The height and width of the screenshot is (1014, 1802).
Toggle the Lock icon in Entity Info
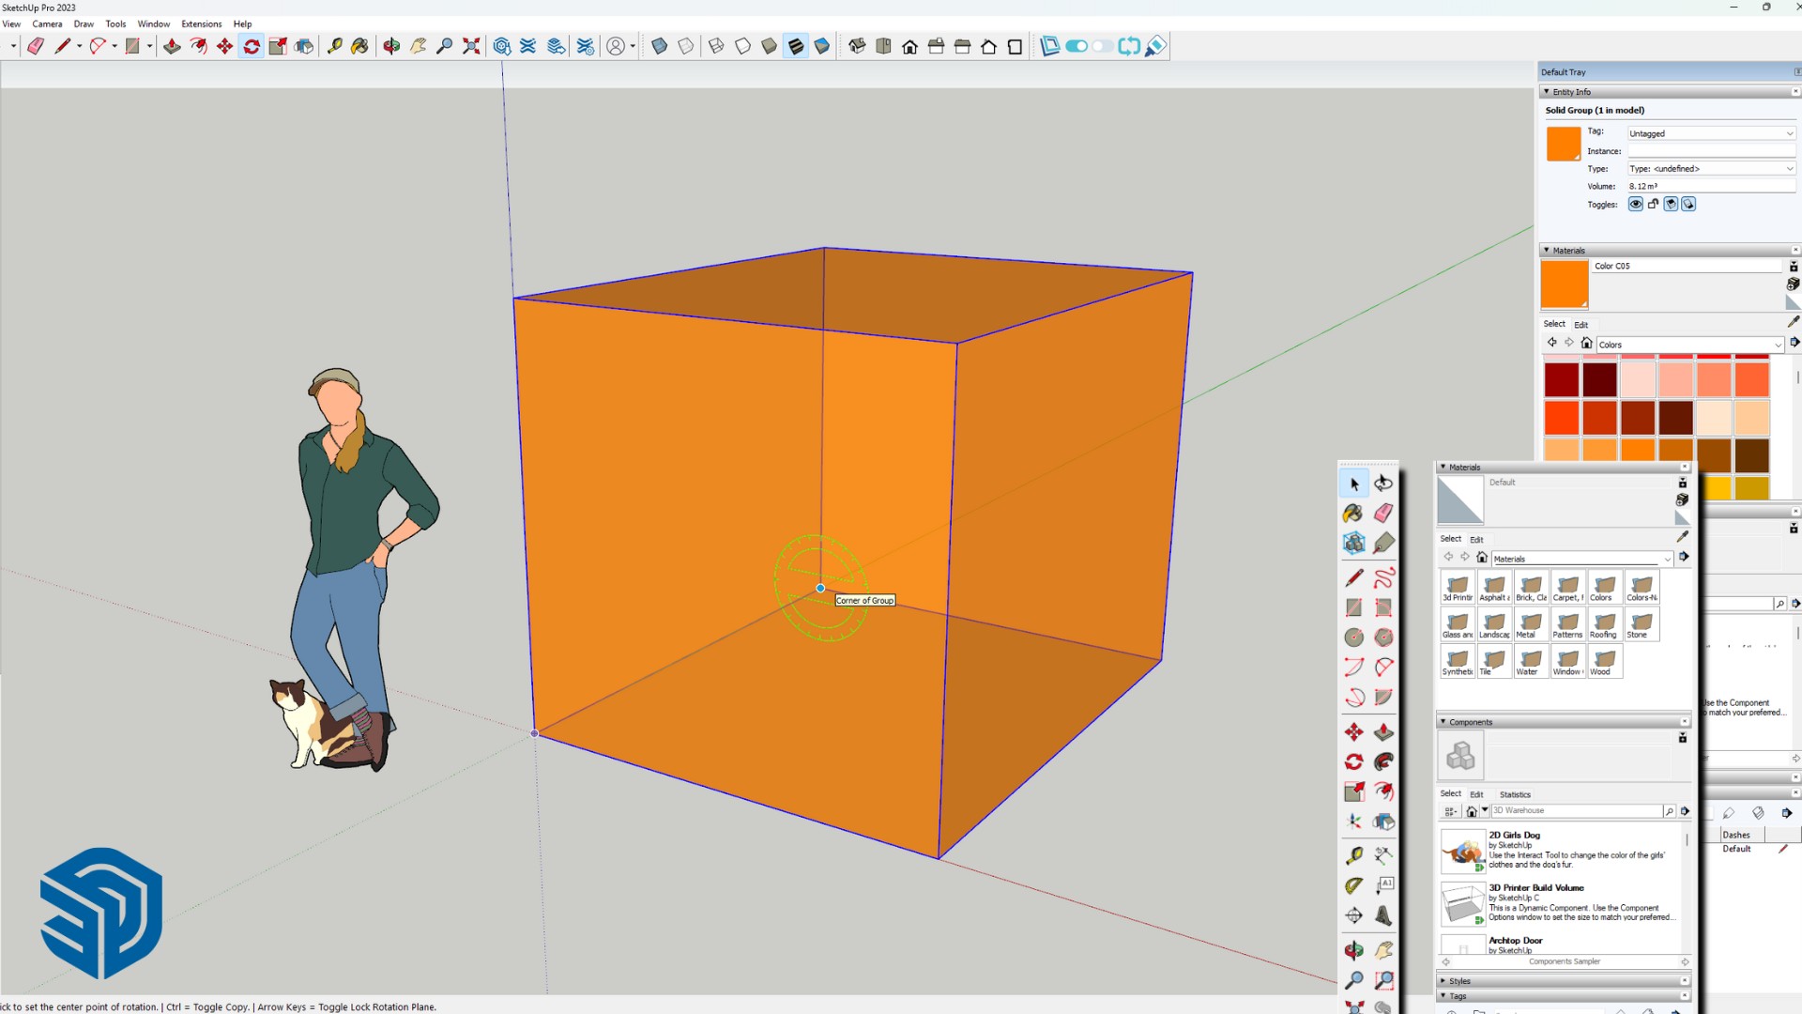click(x=1653, y=204)
